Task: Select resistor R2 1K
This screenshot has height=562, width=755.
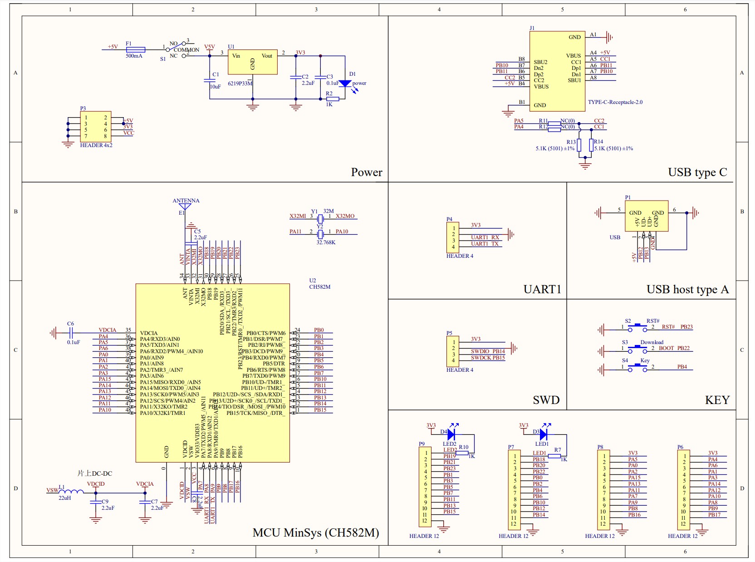Action: (333, 99)
